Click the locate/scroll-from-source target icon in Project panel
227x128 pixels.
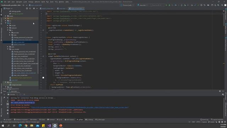[x=27, y=9]
